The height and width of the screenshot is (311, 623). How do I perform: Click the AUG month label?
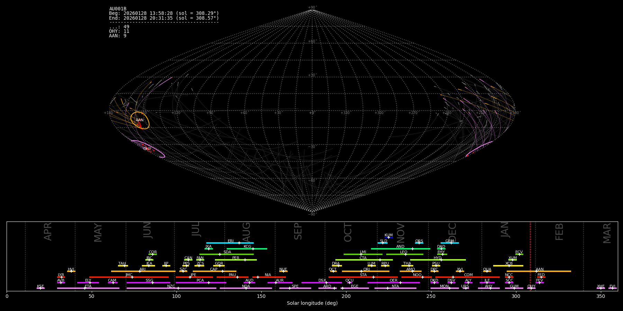pos(246,232)
